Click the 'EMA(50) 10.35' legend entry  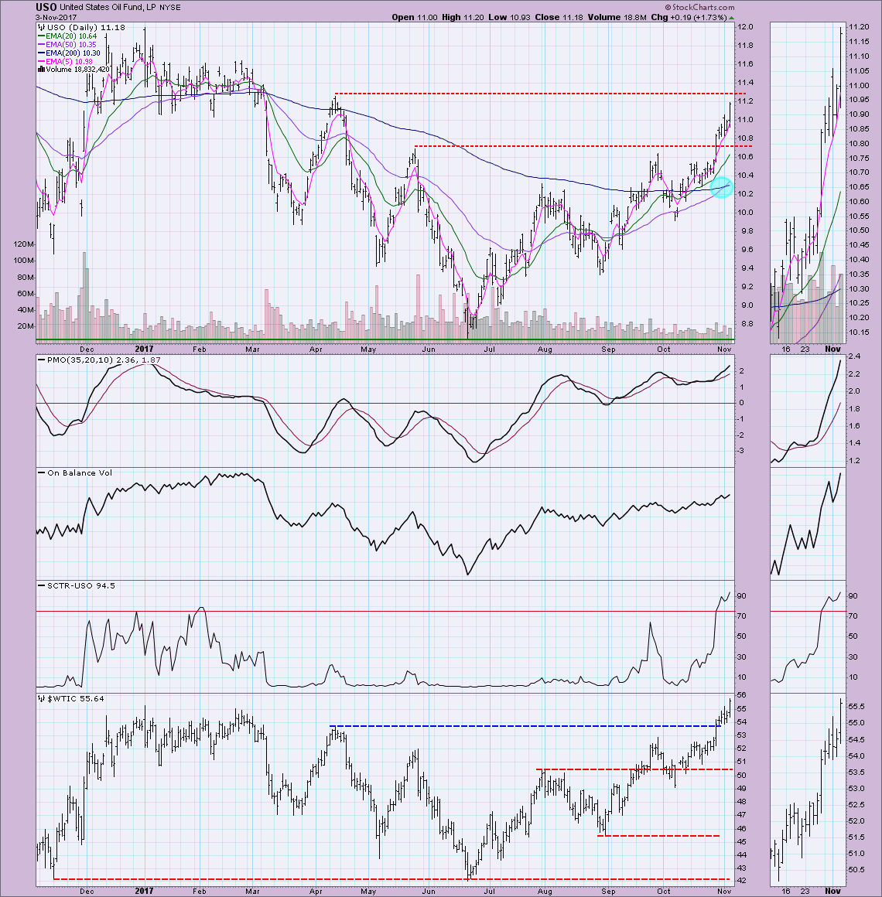click(71, 45)
